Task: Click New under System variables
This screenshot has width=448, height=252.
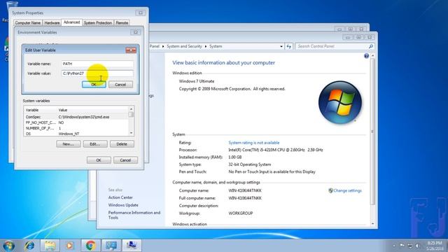Action: (x=68, y=144)
